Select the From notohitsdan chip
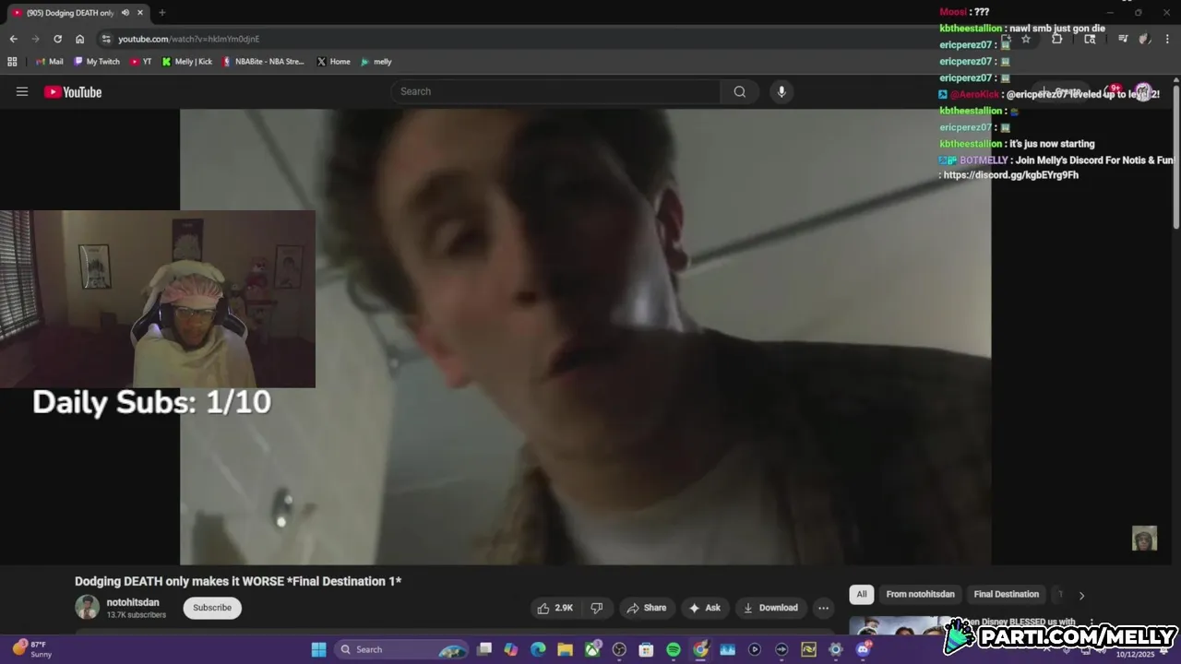 click(x=920, y=594)
